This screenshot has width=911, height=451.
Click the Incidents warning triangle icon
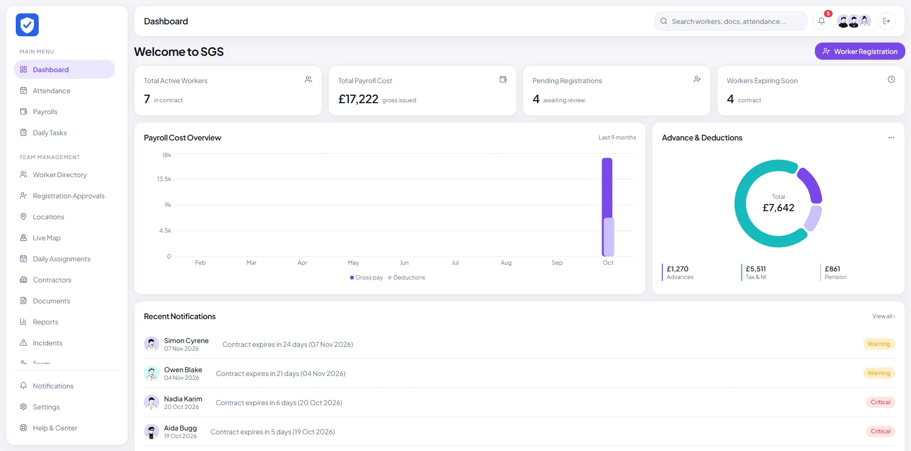(x=23, y=343)
